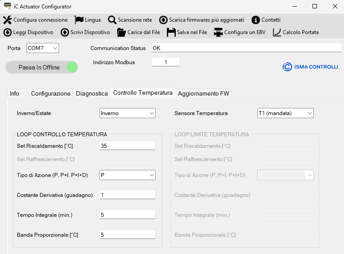The width and height of the screenshot is (344, 254).
Task: Click the Salva nel File floppy icon
Action: [x=171, y=32]
